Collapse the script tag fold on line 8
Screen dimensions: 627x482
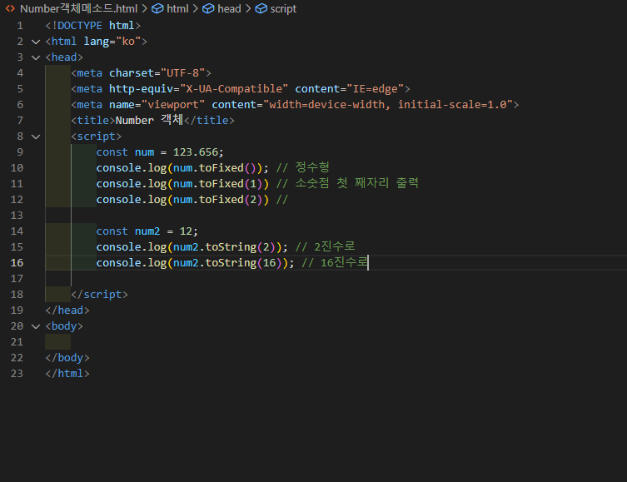point(36,137)
